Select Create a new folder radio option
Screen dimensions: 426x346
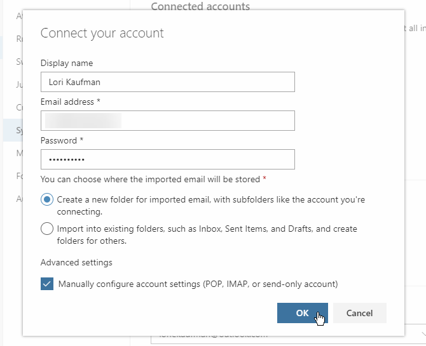pos(47,200)
